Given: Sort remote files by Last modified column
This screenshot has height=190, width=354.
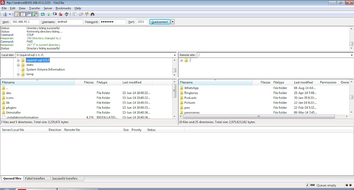Looking at the screenshot, I should click(x=303, y=82).
